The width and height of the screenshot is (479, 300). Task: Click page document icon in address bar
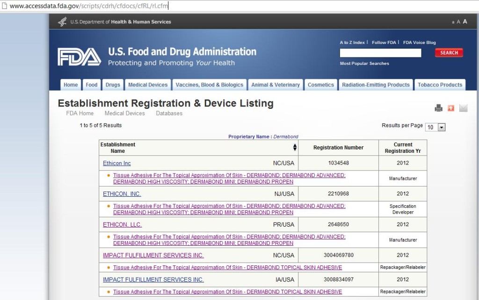click(x=5, y=6)
